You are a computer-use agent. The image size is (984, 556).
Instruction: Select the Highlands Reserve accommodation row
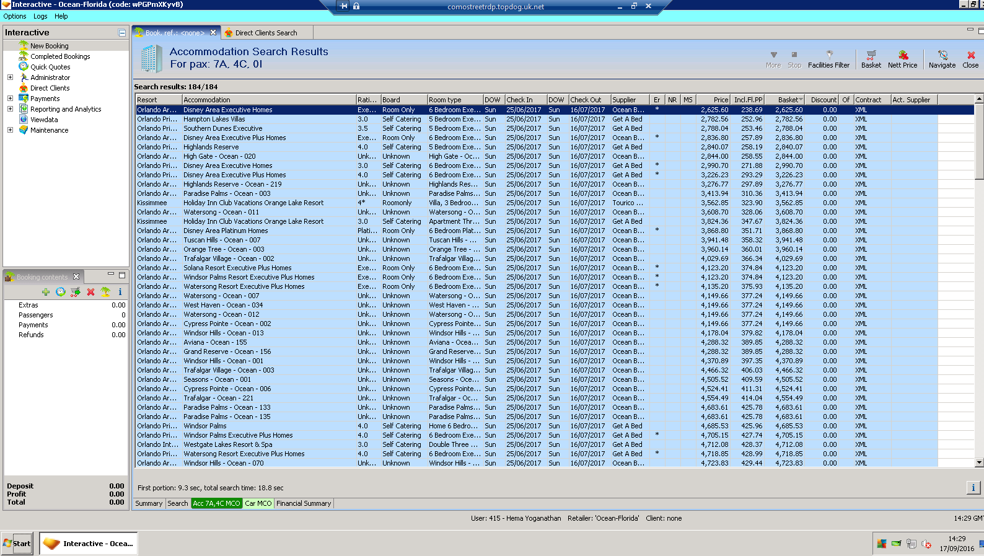tap(555, 147)
